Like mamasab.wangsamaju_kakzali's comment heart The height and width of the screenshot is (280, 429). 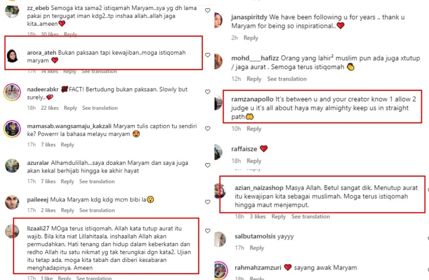[208, 128]
